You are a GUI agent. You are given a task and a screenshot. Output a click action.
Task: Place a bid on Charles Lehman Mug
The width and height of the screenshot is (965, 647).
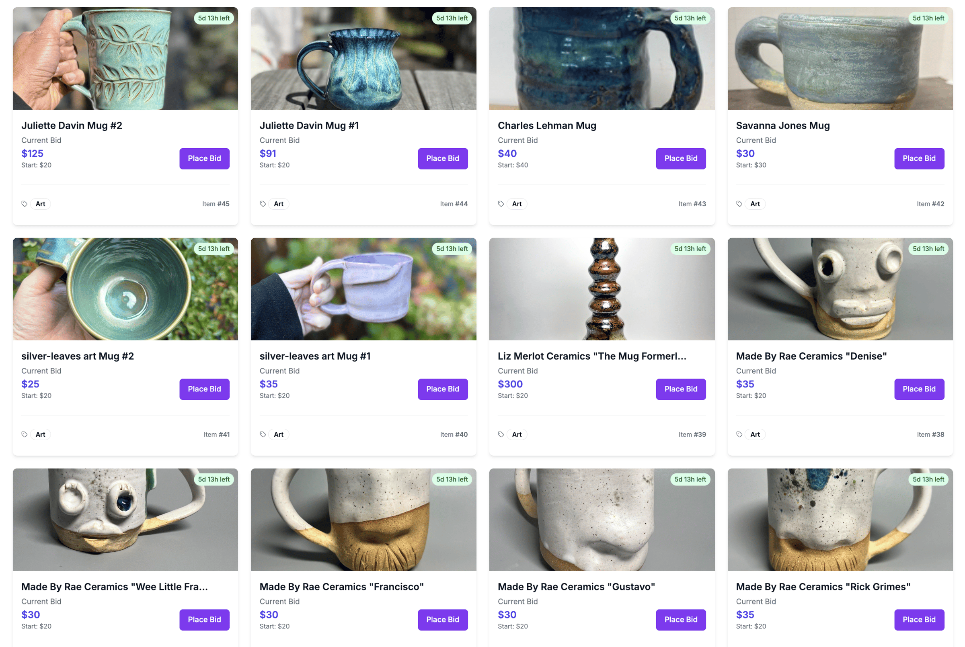click(x=681, y=158)
